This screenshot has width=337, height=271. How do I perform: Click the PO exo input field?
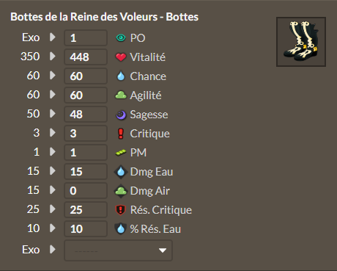pos(86,38)
